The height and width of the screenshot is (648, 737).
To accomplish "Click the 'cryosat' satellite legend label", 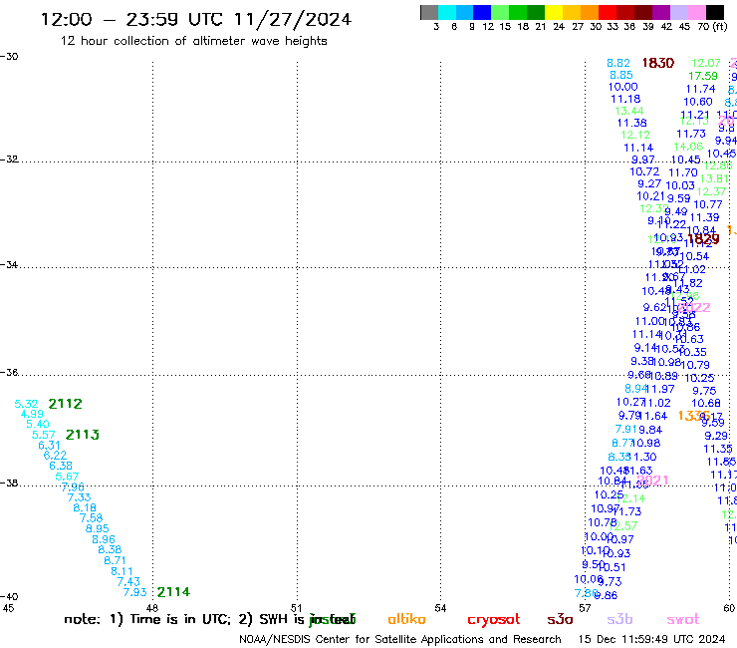I will [x=494, y=620].
